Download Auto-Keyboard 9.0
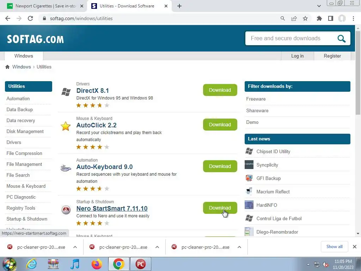This screenshot has width=361, height=271. tap(220, 167)
